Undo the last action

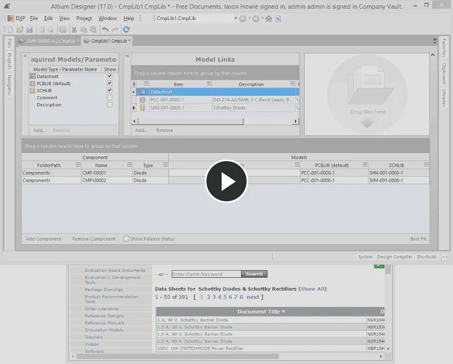tap(106, 30)
